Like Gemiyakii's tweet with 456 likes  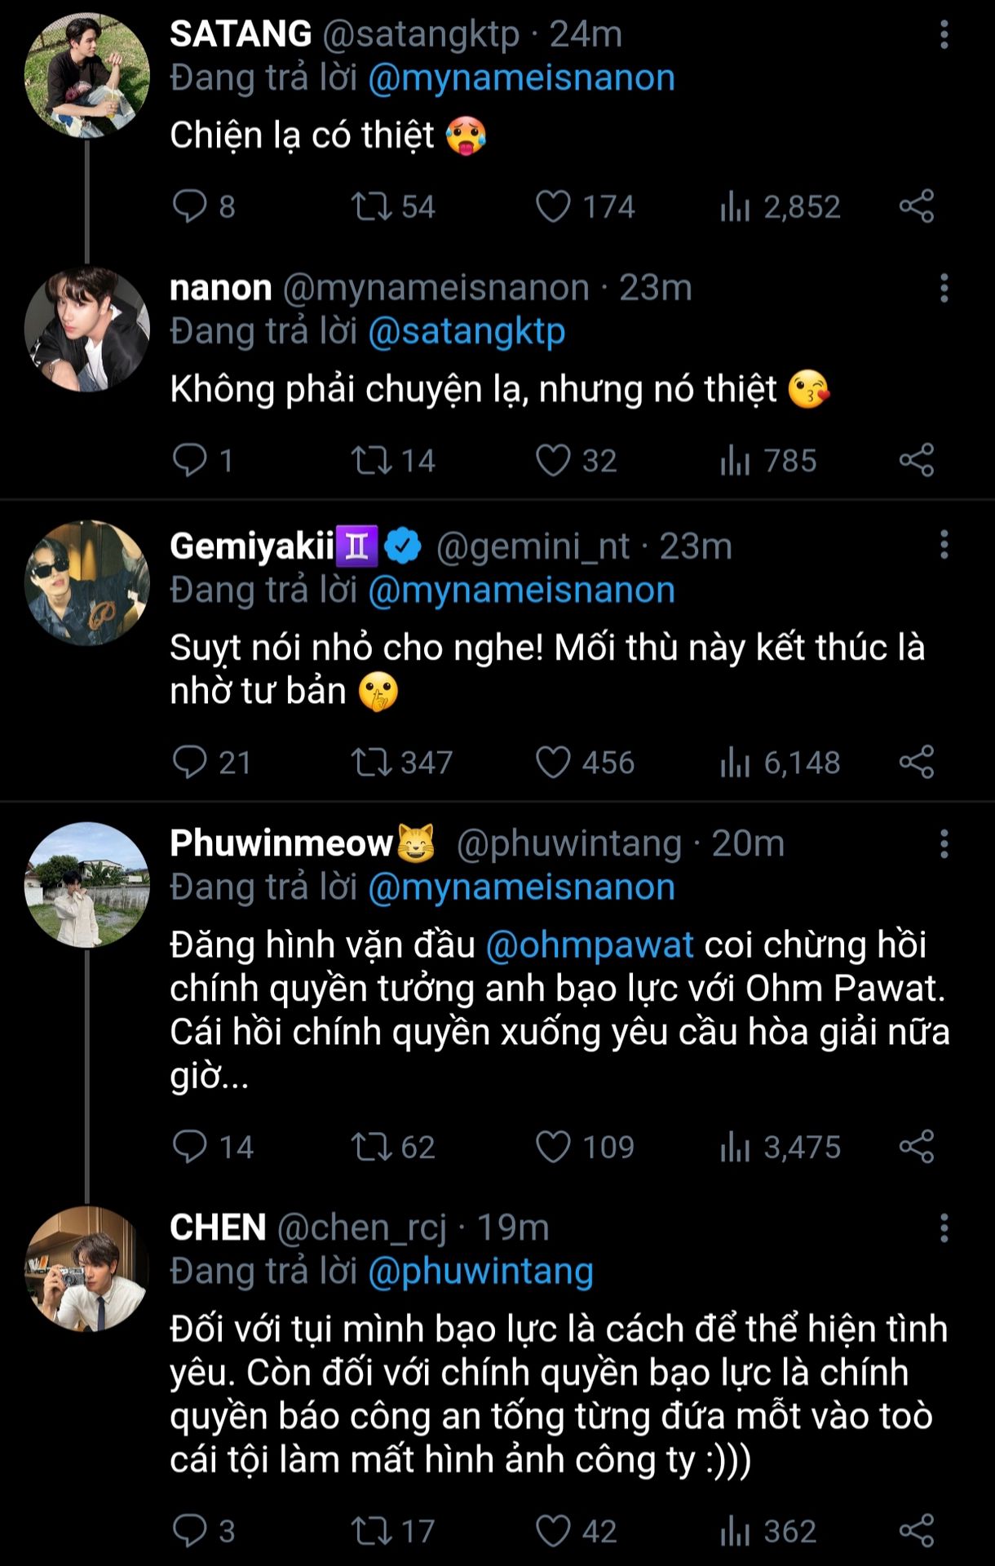(x=553, y=763)
